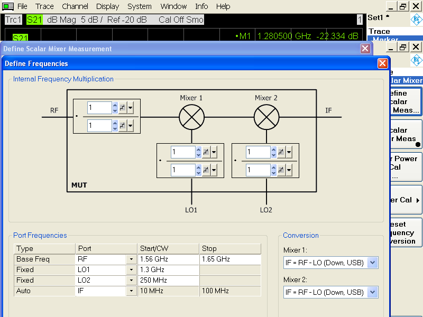The height and width of the screenshot is (317, 423).
Task: Click the application icon left of File menu
Action: pos(8,6)
